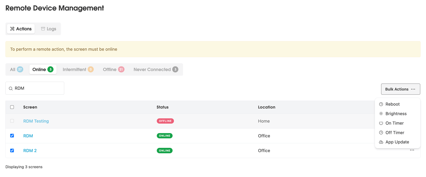Image resolution: width=426 pixels, height=177 pixels.
Task: Switch to the Online tab
Action: click(x=43, y=69)
